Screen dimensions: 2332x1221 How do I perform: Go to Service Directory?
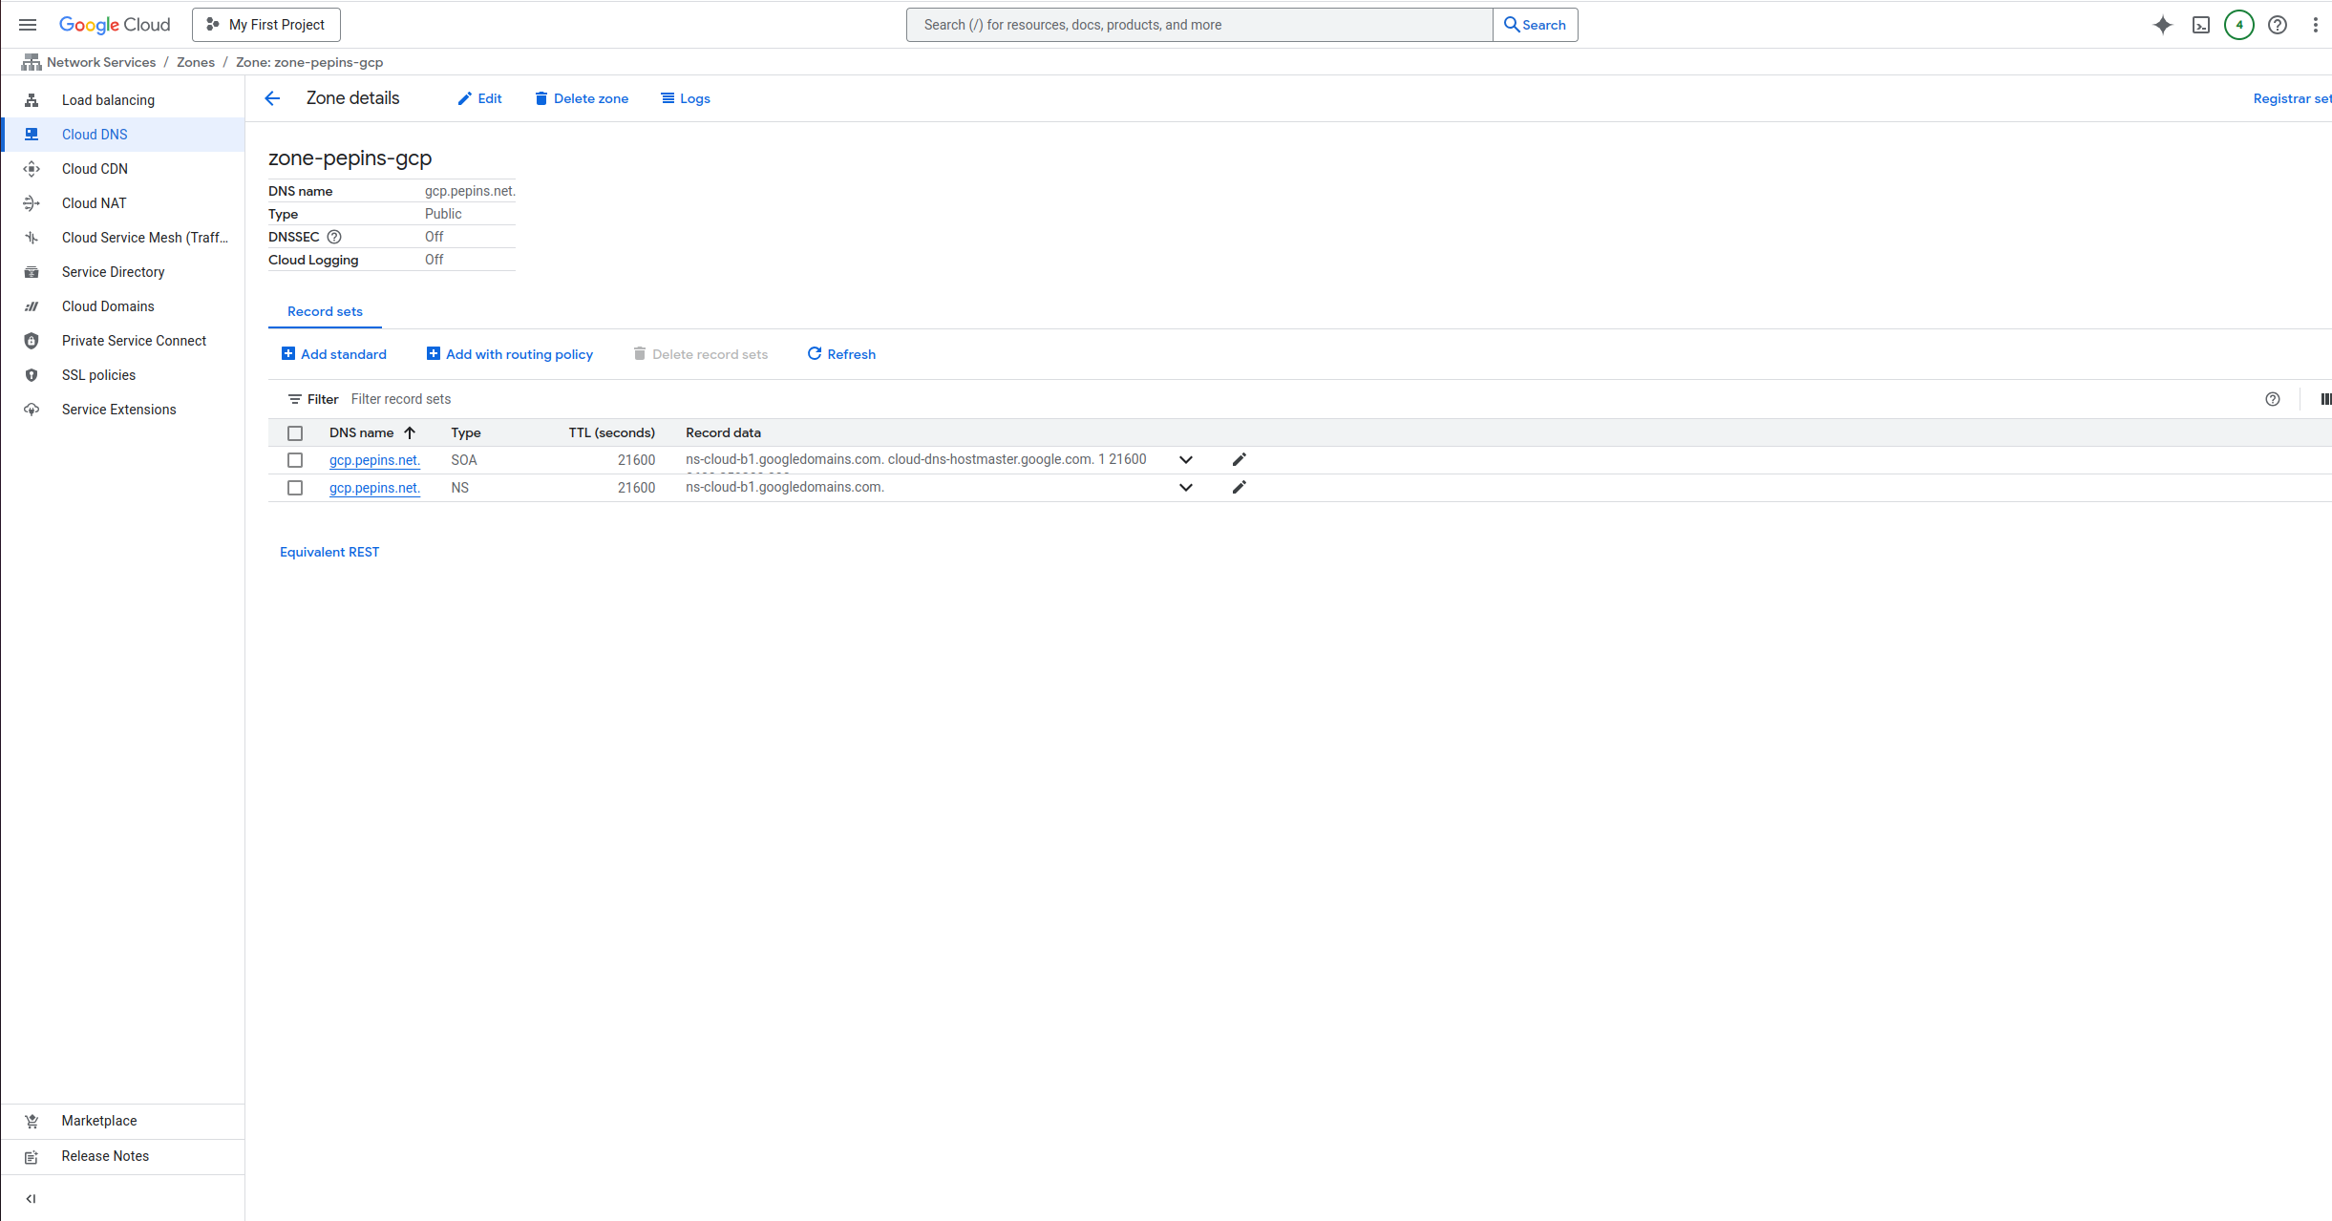[113, 271]
